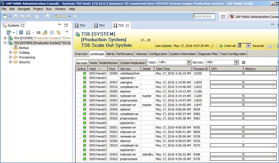Click the start auto-refresh play icon
This screenshot has width=279, height=163.
(221, 46)
